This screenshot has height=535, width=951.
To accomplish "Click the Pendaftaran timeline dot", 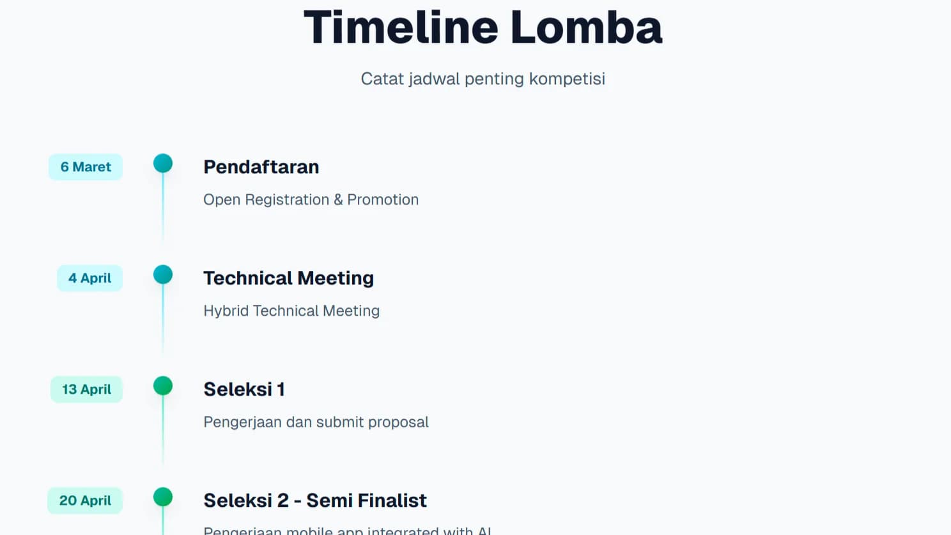I will coord(163,164).
